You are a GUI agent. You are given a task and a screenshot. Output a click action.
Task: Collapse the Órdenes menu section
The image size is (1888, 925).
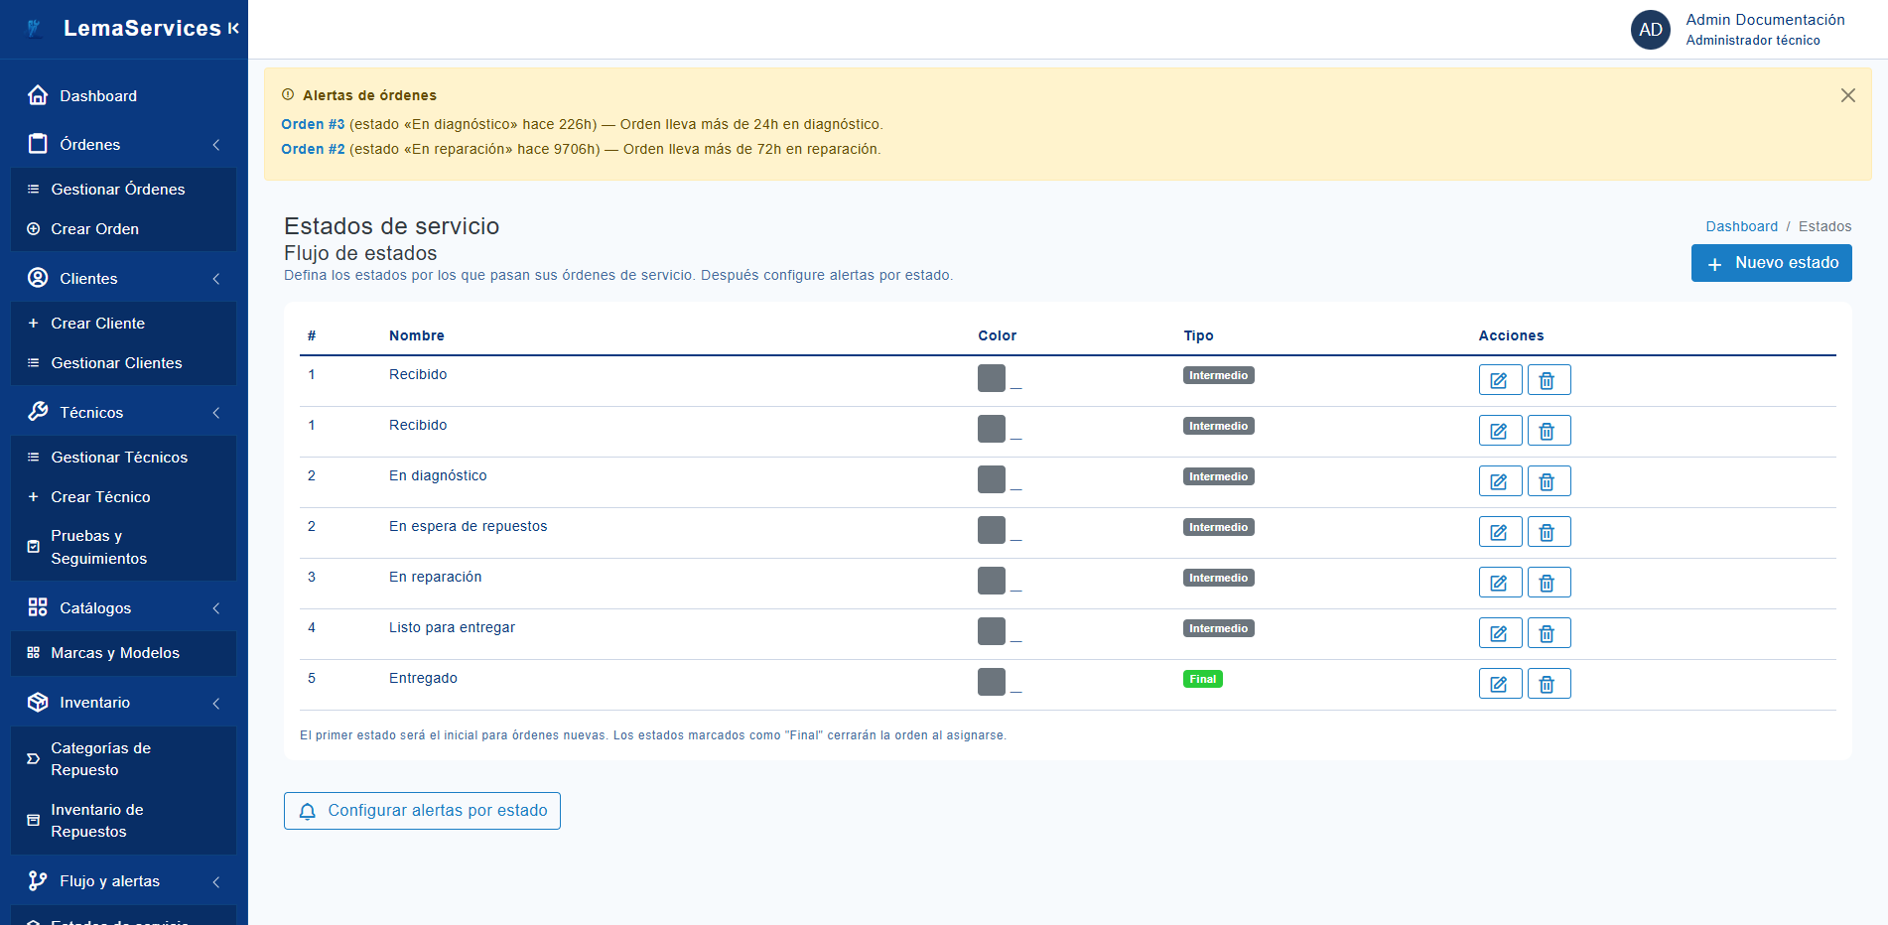(216, 145)
